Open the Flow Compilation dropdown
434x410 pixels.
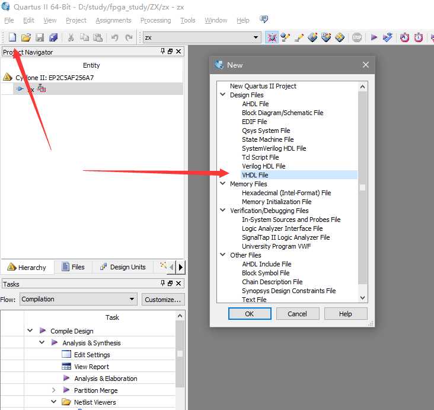pyautogui.click(x=78, y=299)
